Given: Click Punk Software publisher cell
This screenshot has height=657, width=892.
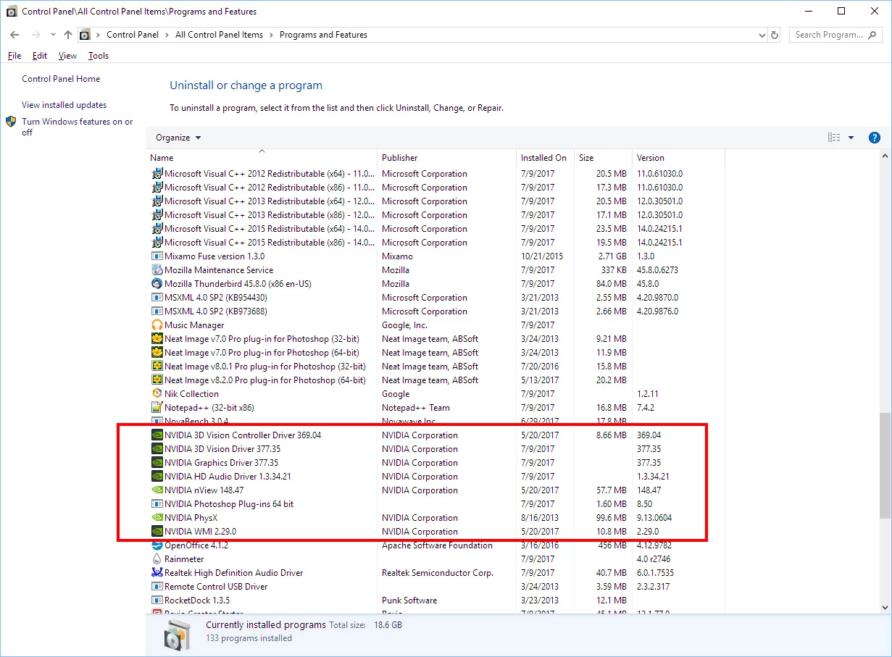Looking at the screenshot, I should tap(409, 600).
